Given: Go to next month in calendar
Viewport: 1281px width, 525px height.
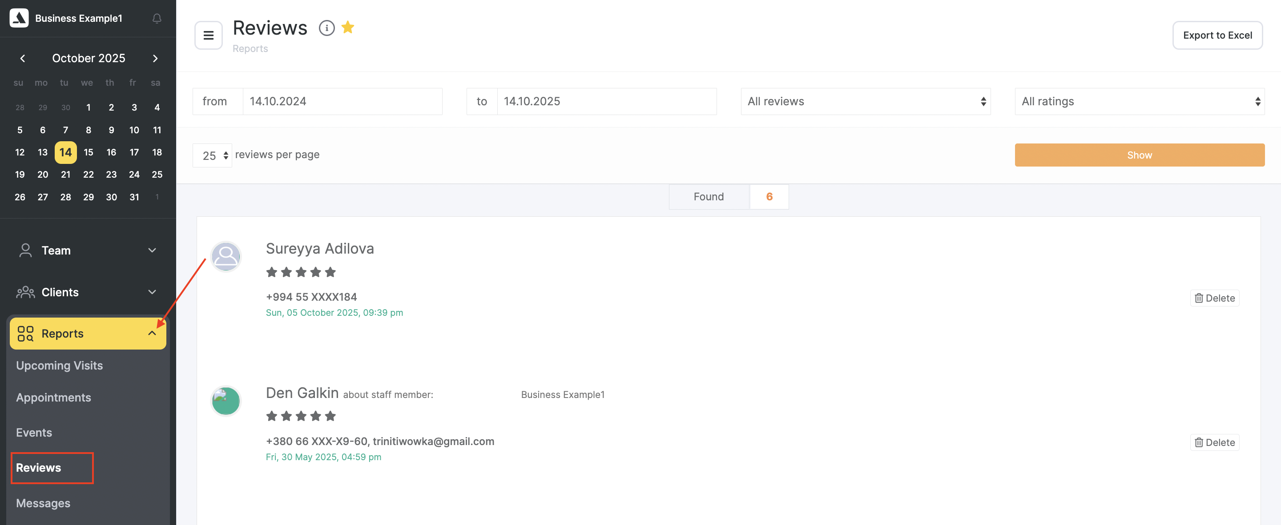Looking at the screenshot, I should click(x=155, y=58).
